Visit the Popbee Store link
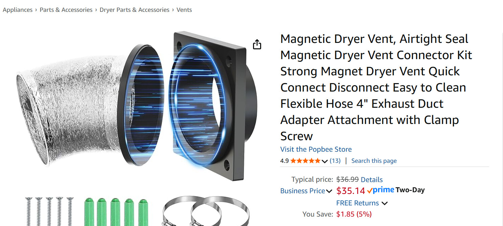 [316, 149]
